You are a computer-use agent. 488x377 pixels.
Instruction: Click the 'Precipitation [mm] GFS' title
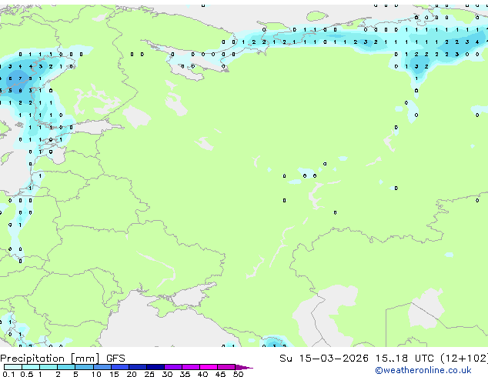[x=62, y=359]
